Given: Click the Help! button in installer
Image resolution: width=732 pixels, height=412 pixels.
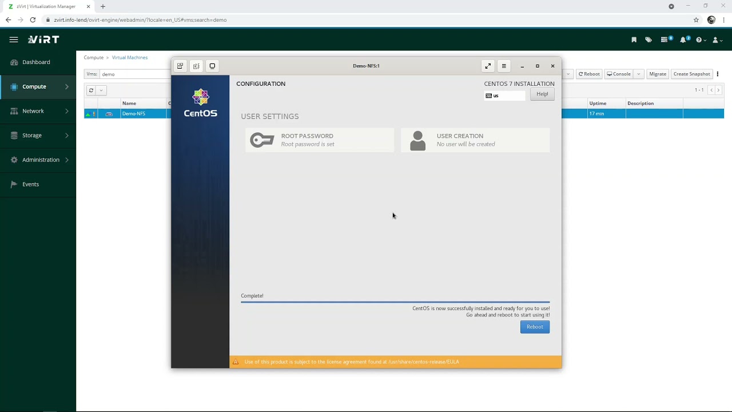Looking at the screenshot, I should tap(542, 94).
